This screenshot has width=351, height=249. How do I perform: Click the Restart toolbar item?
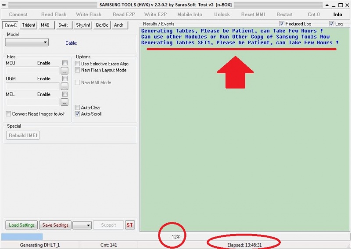284,14
